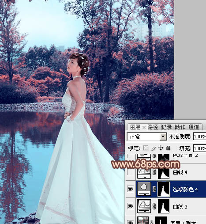Screen dimensions: 206x224
Task: Close the 图层 panel tab using its x
Action: click(144, 128)
